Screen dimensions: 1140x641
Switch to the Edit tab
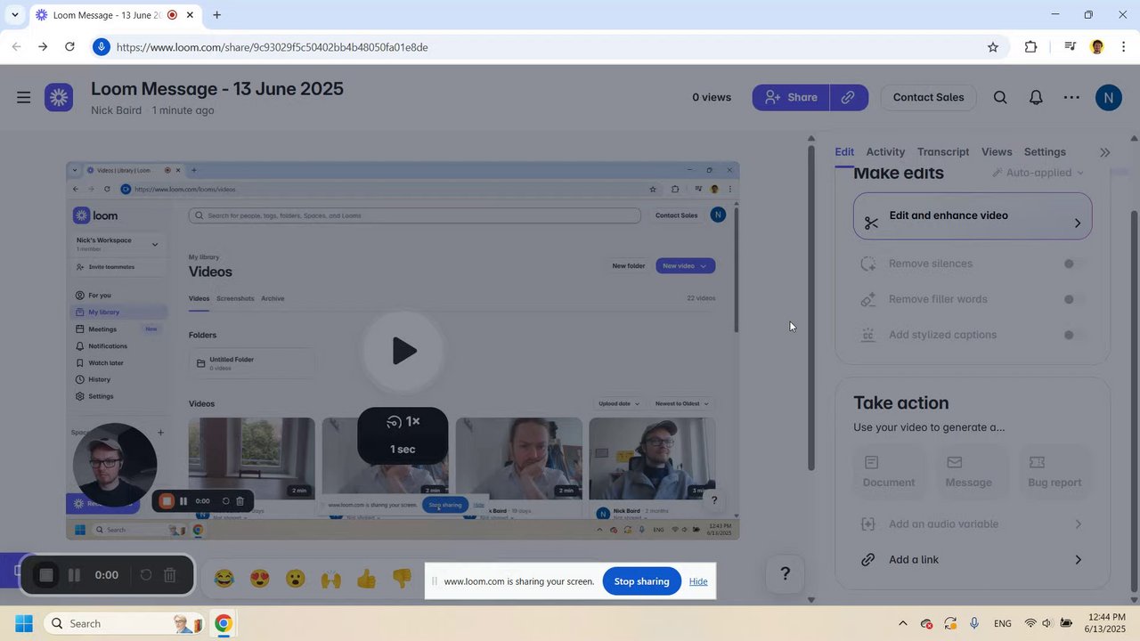click(x=844, y=152)
